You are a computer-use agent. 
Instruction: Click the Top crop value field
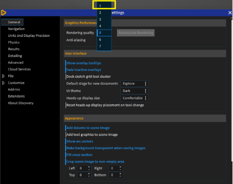[x=82, y=175]
